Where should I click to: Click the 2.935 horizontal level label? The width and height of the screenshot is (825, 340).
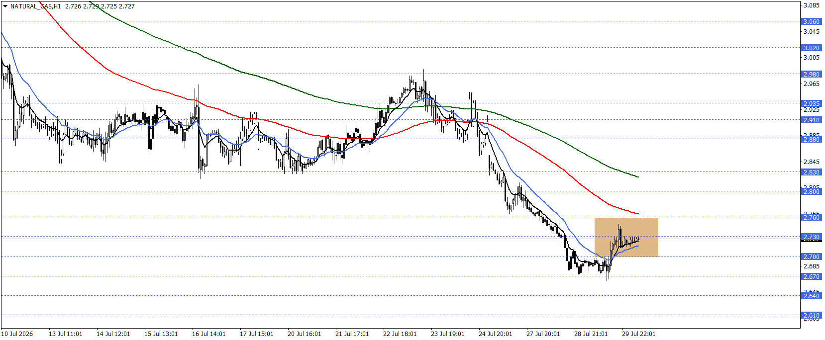tap(812, 104)
